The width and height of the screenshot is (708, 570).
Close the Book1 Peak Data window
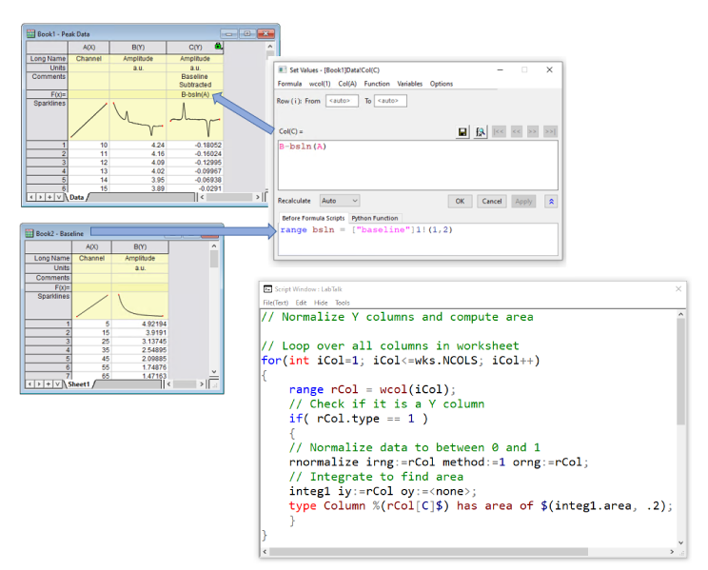265,34
